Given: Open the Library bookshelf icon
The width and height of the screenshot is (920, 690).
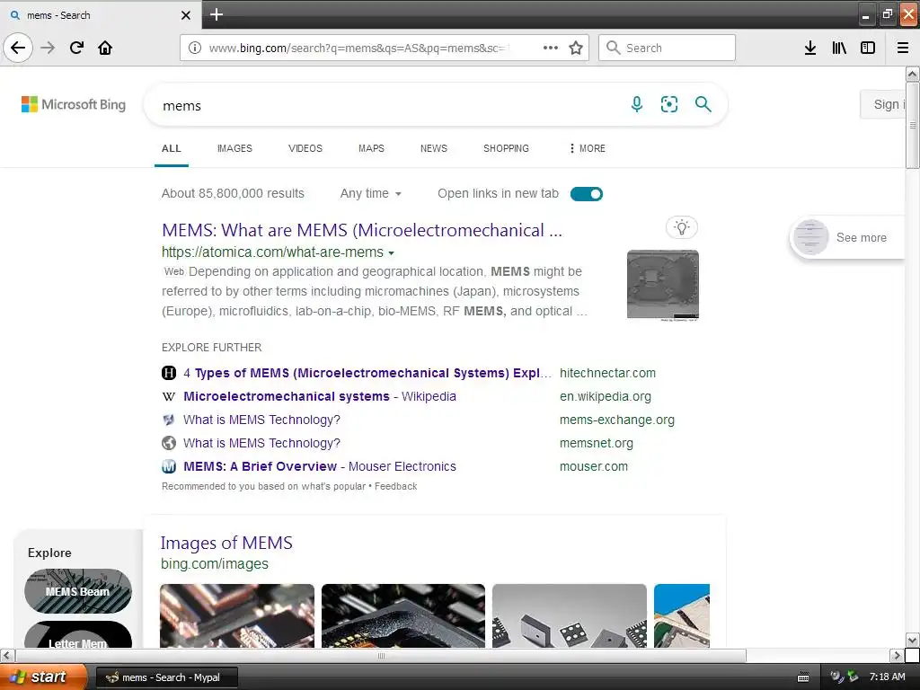Looking at the screenshot, I should pos(839,48).
